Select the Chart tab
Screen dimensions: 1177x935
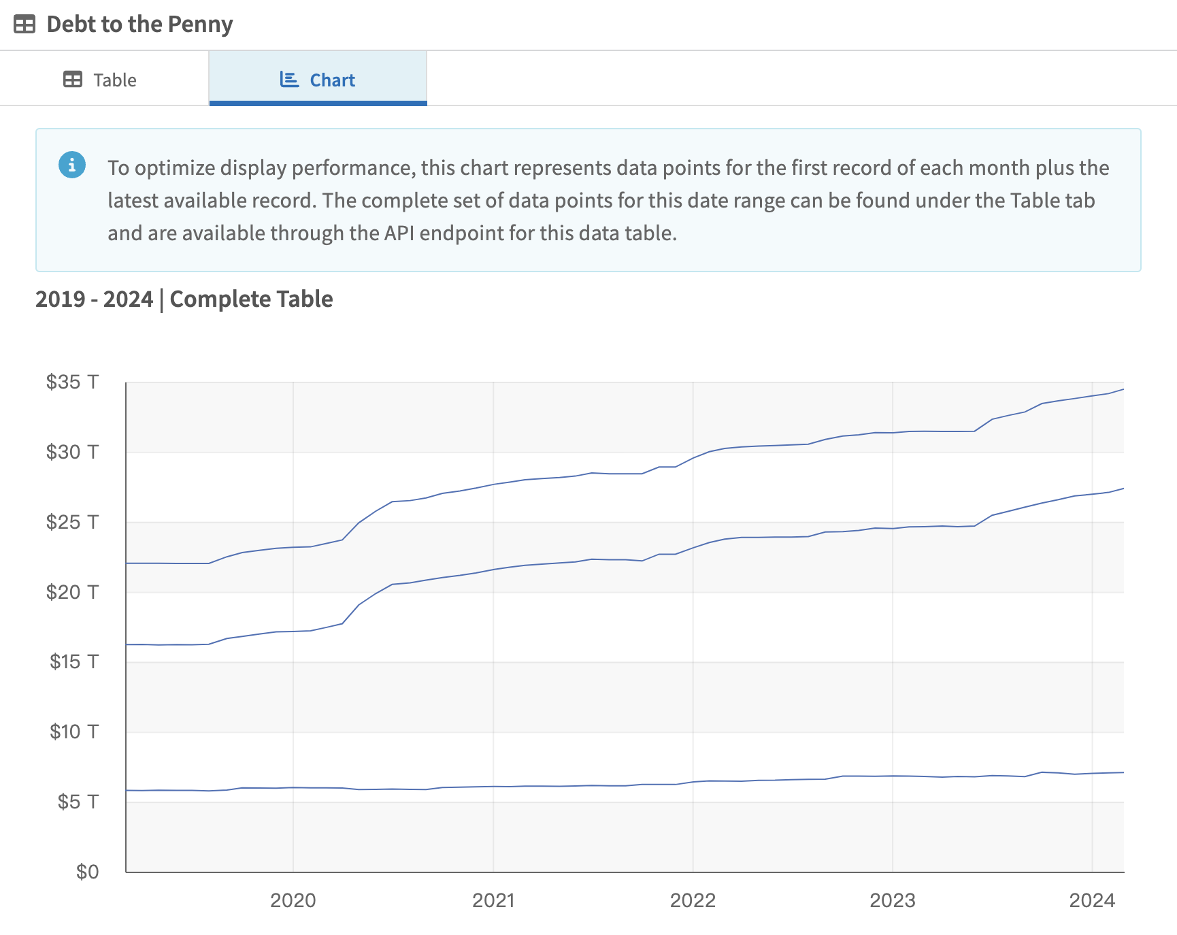pyautogui.click(x=318, y=78)
